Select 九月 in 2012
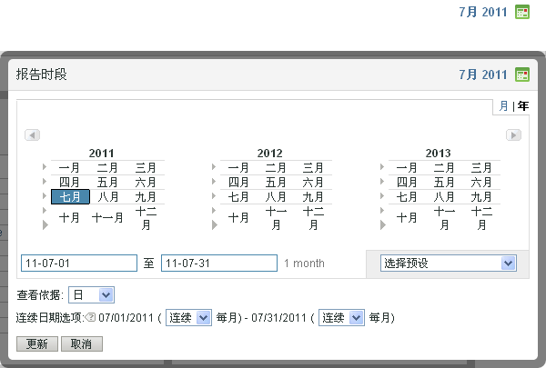Viewport: 546px width, 368px height. (x=313, y=197)
